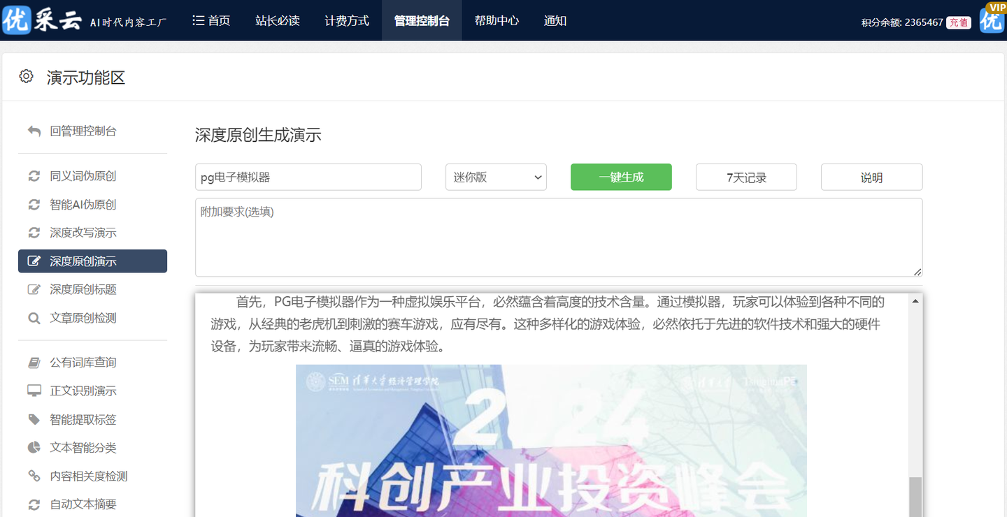Open 智能AI伪原创 via its sidebar icon
The height and width of the screenshot is (517, 1007).
(x=34, y=204)
